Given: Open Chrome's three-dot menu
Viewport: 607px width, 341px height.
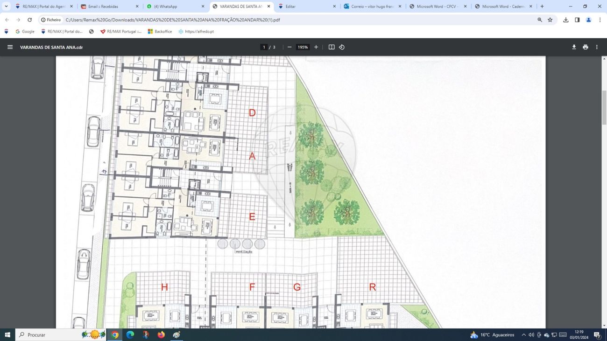Looking at the screenshot, I should [600, 20].
